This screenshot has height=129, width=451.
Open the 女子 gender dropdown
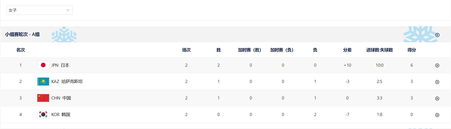coord(39,10)
